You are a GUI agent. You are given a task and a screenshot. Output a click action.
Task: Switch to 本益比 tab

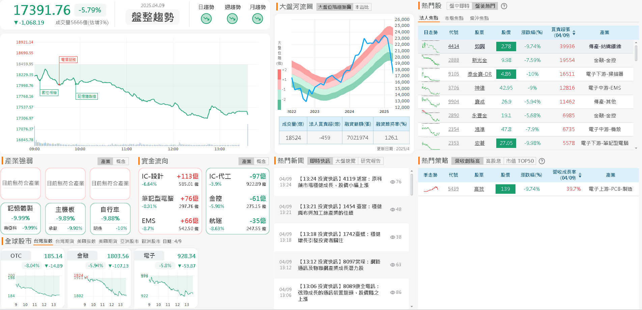point(362,7)
